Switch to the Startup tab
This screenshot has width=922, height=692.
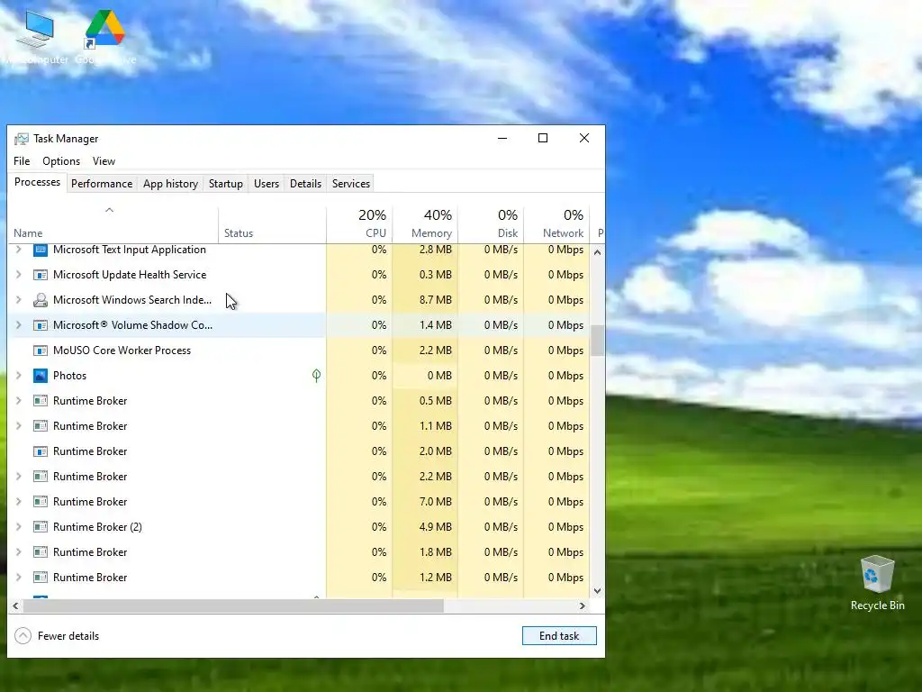click(226, 184)
